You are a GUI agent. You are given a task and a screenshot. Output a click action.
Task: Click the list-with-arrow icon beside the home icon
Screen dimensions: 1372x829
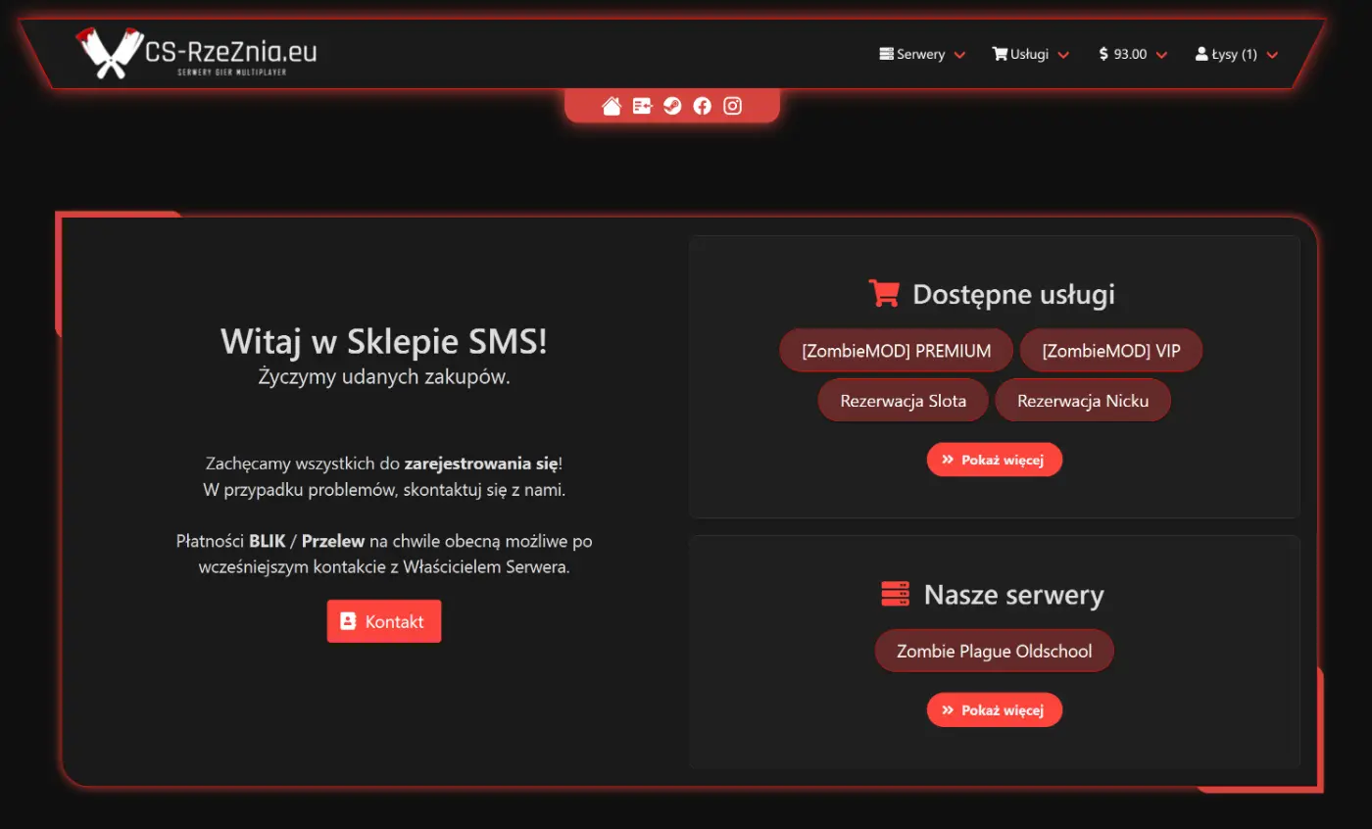tap(642, 106)
